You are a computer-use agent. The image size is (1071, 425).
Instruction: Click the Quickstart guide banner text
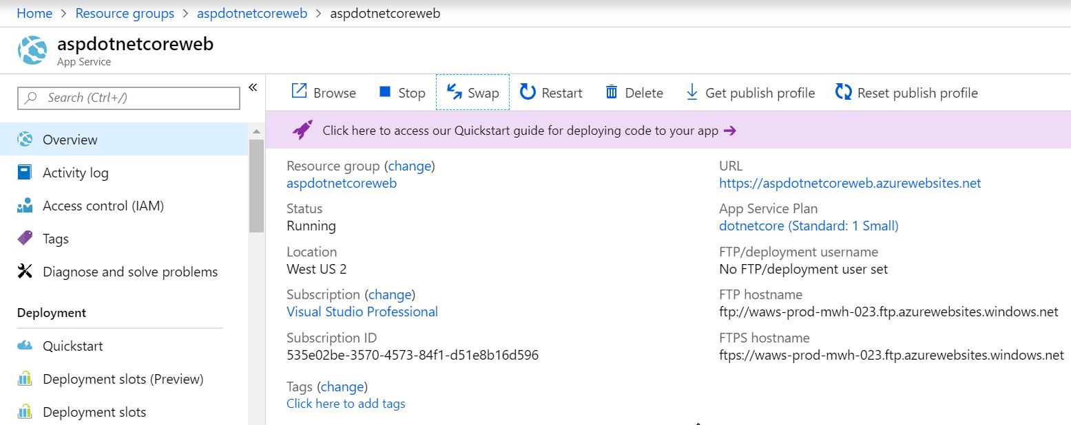[521, 130]
